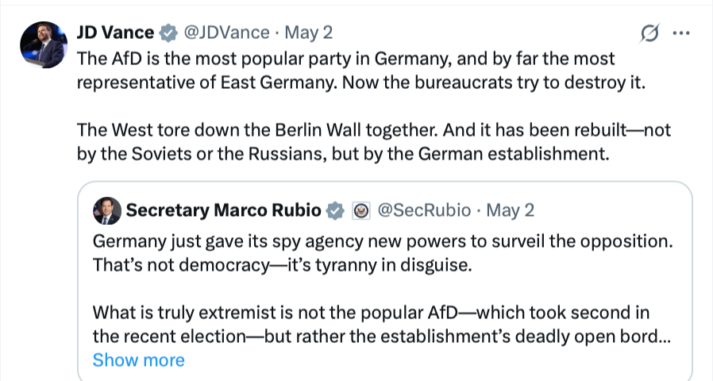Click the verified badge next to Marco Rubio
The image size is (713, 381).
336,210
